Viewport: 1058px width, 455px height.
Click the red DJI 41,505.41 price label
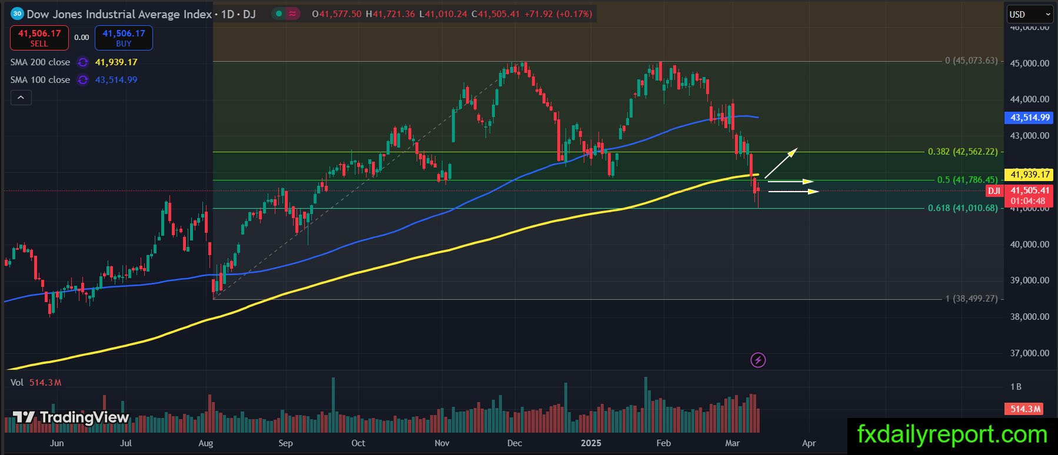[1019, 196]
